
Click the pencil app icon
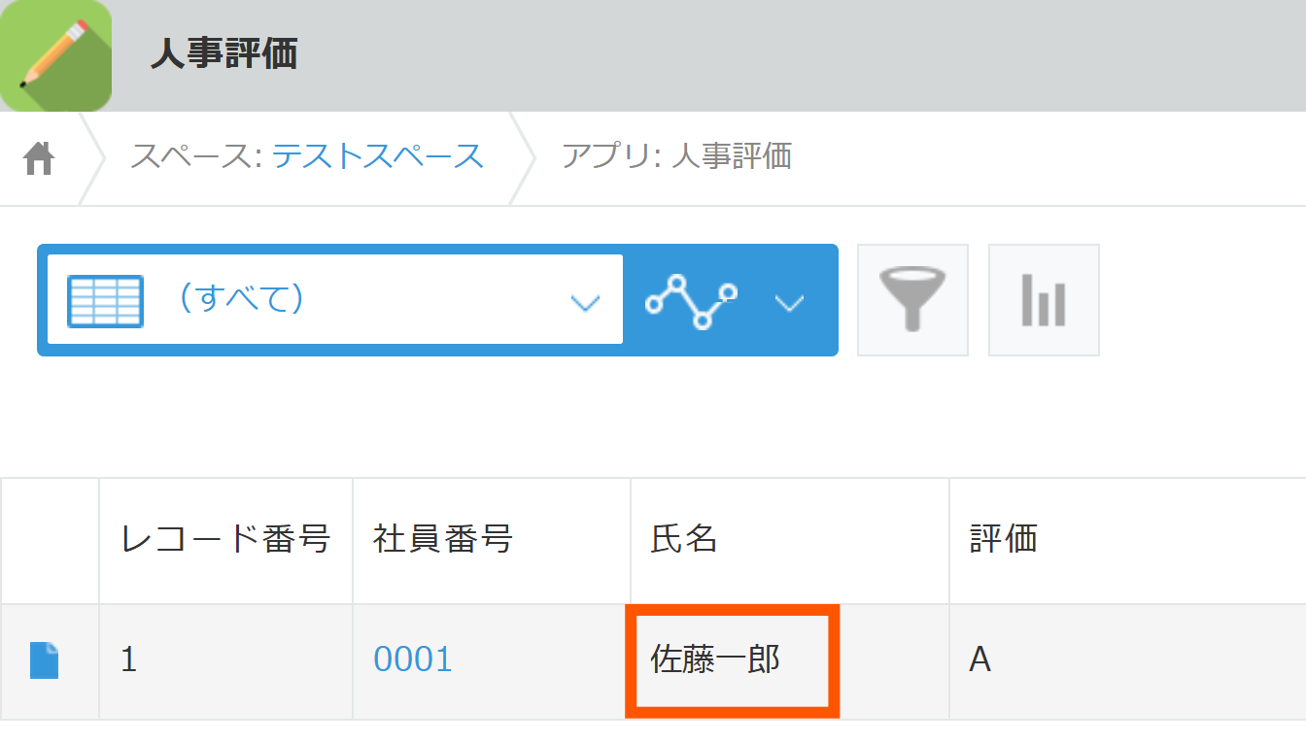tap(55, 55)
